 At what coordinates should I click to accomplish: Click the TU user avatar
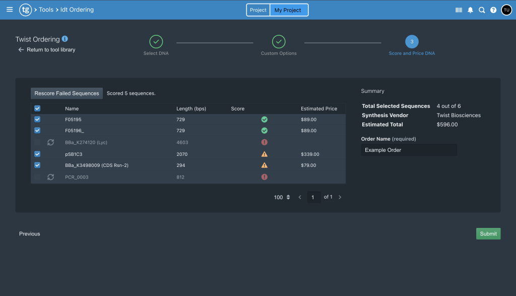click(x=506, y=10)
